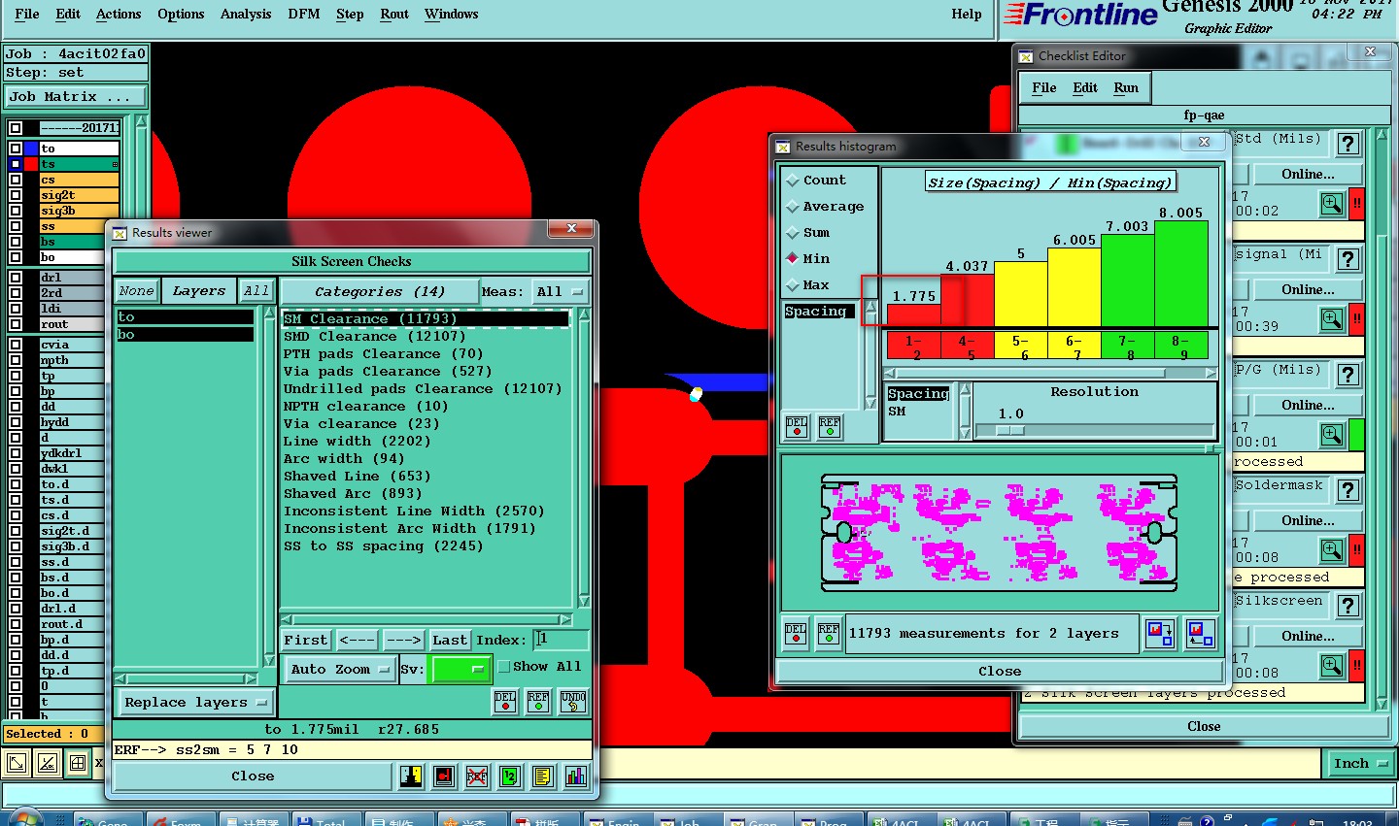
Task: Click the REF icon beside the measurements text
Action: coord(829,634)
